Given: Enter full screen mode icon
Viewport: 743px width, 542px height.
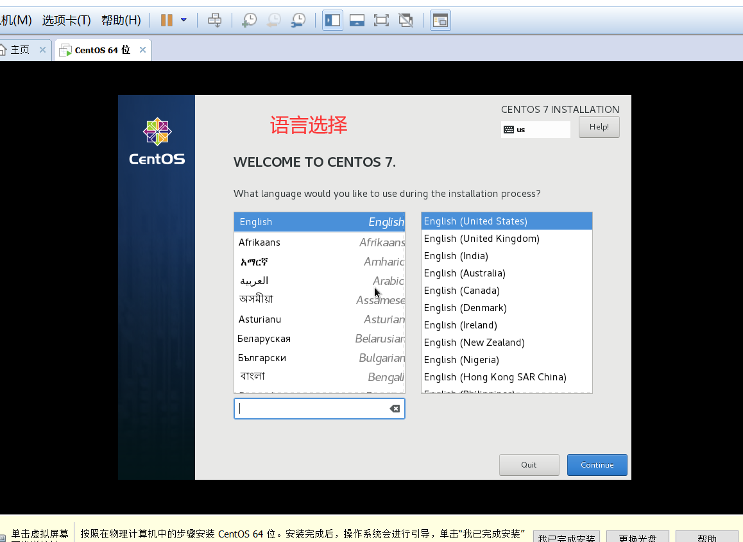Looking at the screenshot, I should click(381, 21).
